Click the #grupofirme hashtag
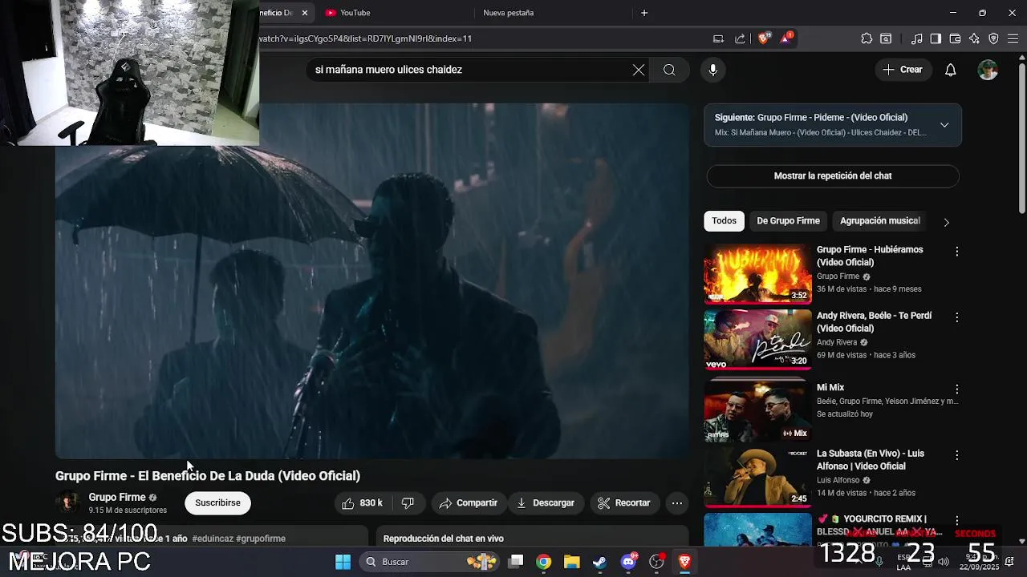 click(261, 539)
